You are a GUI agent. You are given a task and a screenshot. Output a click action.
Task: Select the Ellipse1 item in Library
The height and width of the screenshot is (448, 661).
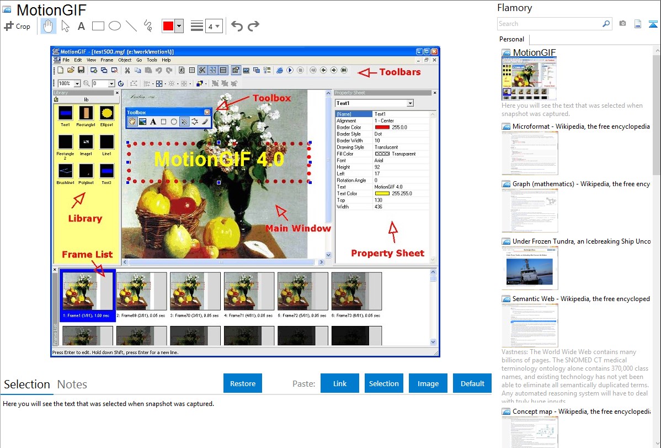click(106, 116)
